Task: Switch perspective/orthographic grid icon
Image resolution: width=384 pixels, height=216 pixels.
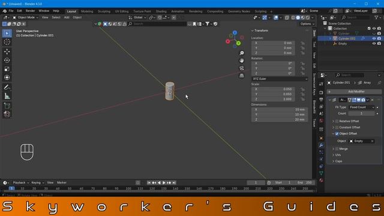Action: pos(241,76)
